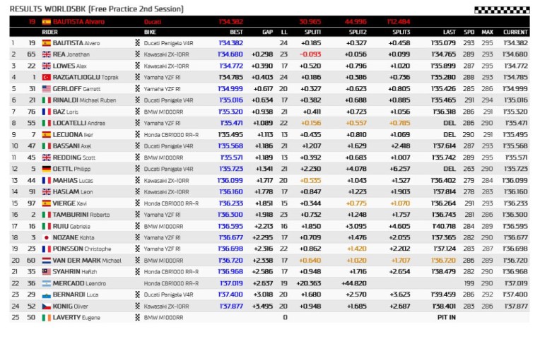Click the BEST column header
This screenshot has width=540, height=339.
coord(236,32)
